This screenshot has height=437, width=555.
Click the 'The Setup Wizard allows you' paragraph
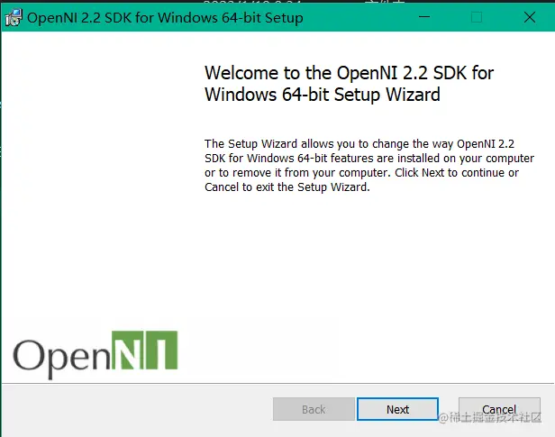coord(369,165)
